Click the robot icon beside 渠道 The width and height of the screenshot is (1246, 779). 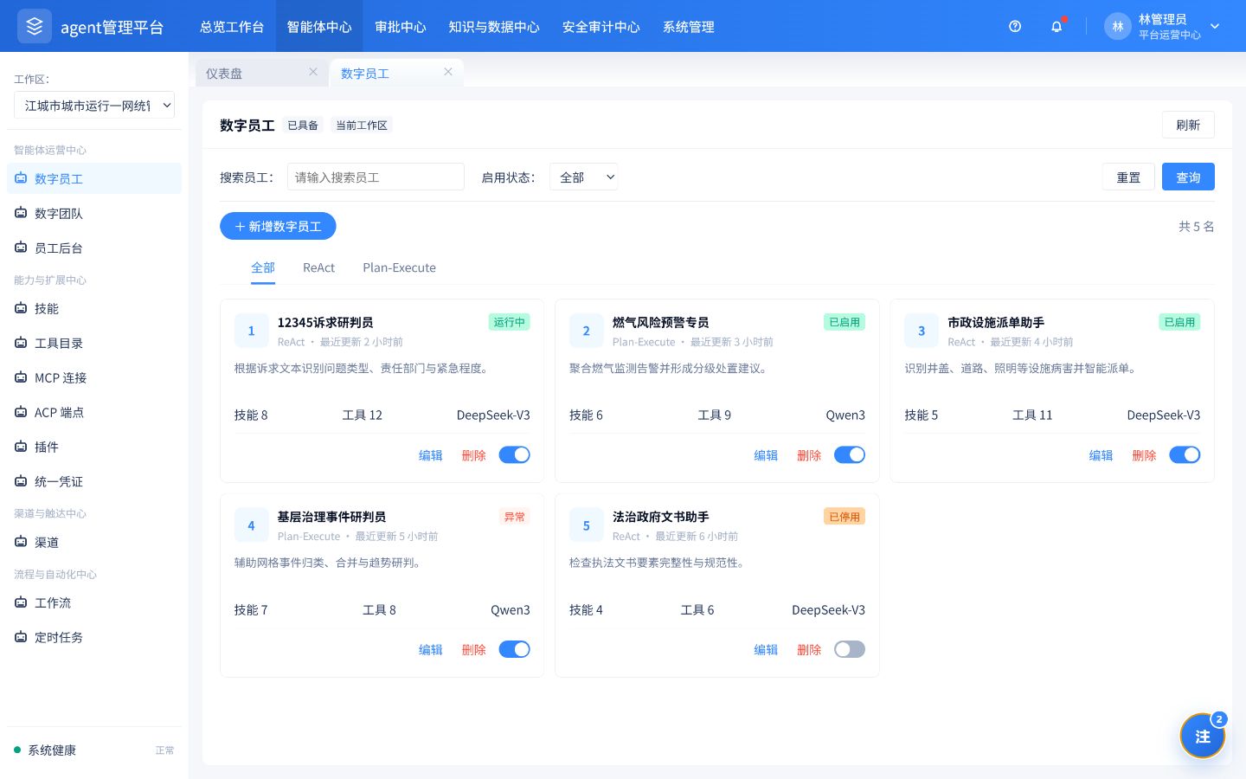[x=21, y=542]
